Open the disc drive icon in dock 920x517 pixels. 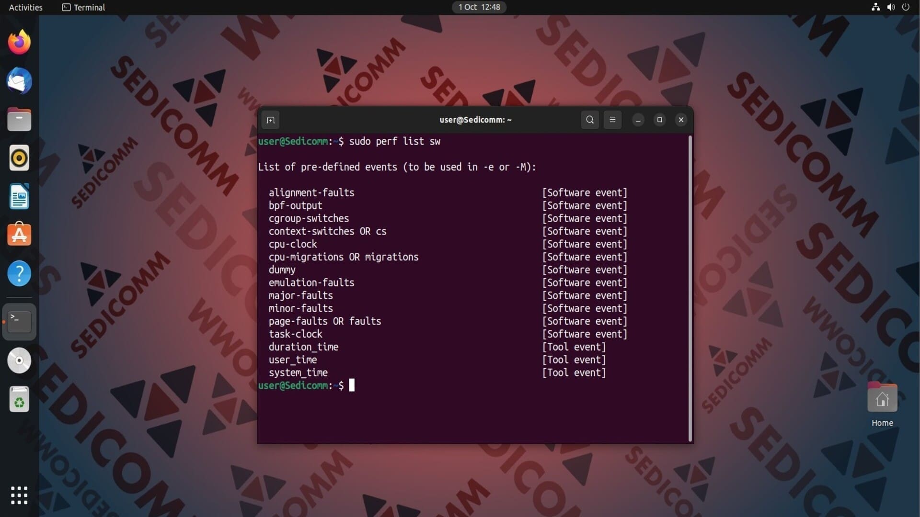pyautogui.click(x=19, y=360)
